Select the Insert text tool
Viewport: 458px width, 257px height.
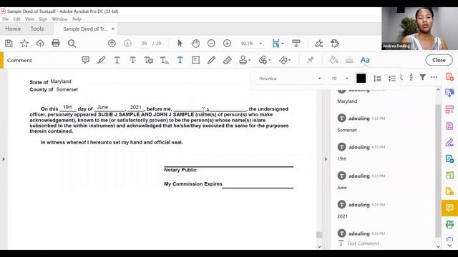164,60
